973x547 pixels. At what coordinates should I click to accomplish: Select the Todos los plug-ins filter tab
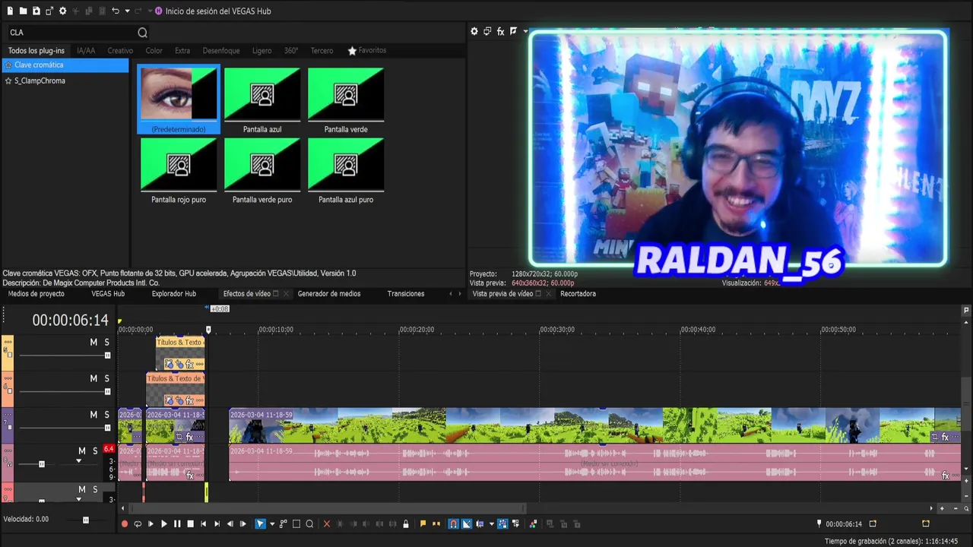[x=36, y=51]
